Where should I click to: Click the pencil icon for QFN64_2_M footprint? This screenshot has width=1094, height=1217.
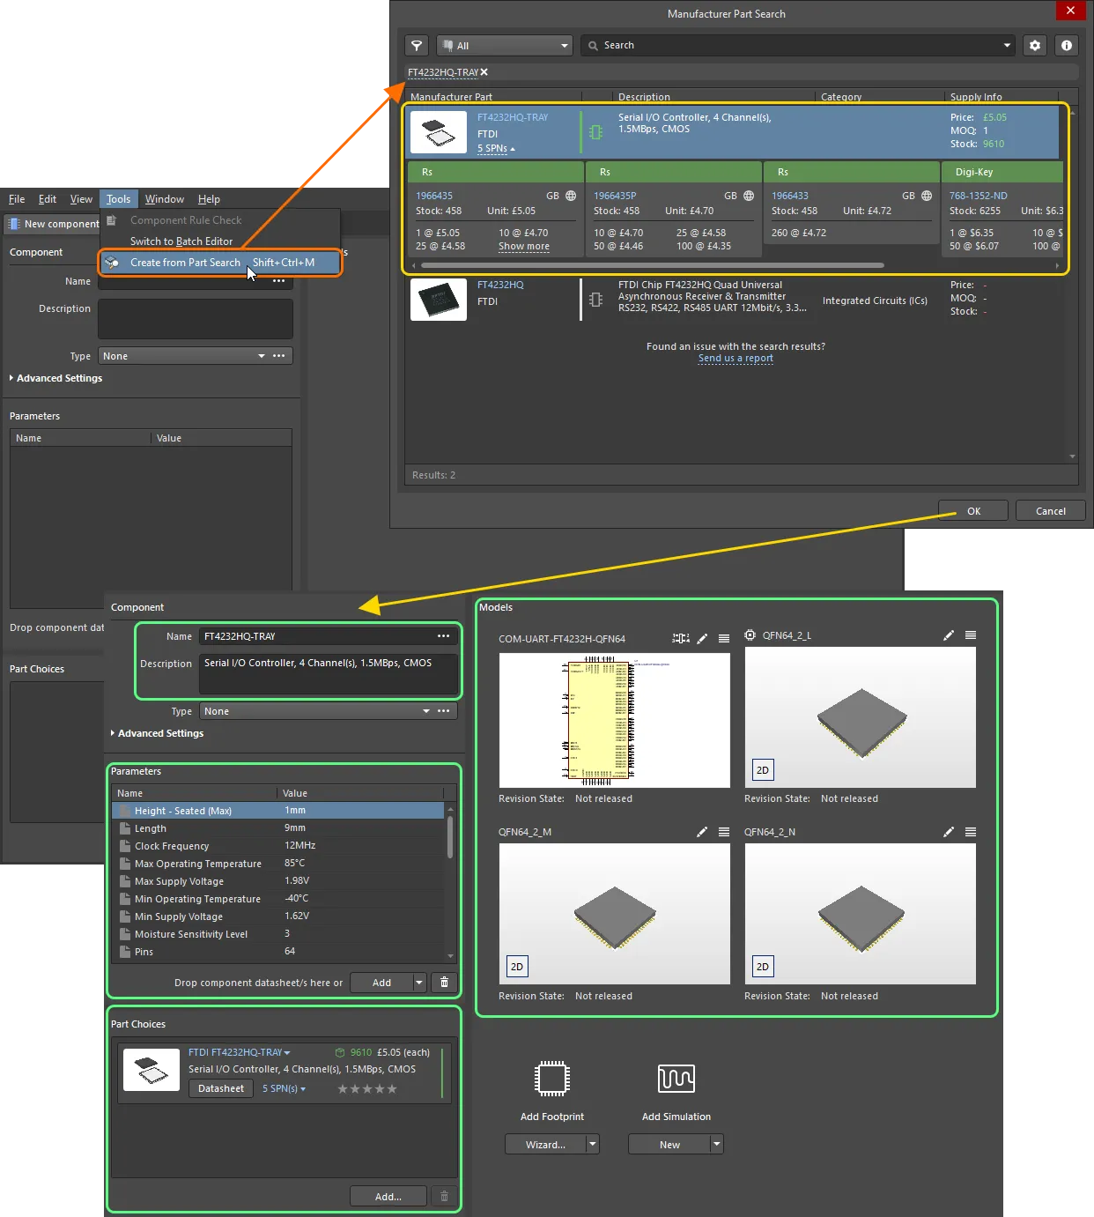coord(702,832)
